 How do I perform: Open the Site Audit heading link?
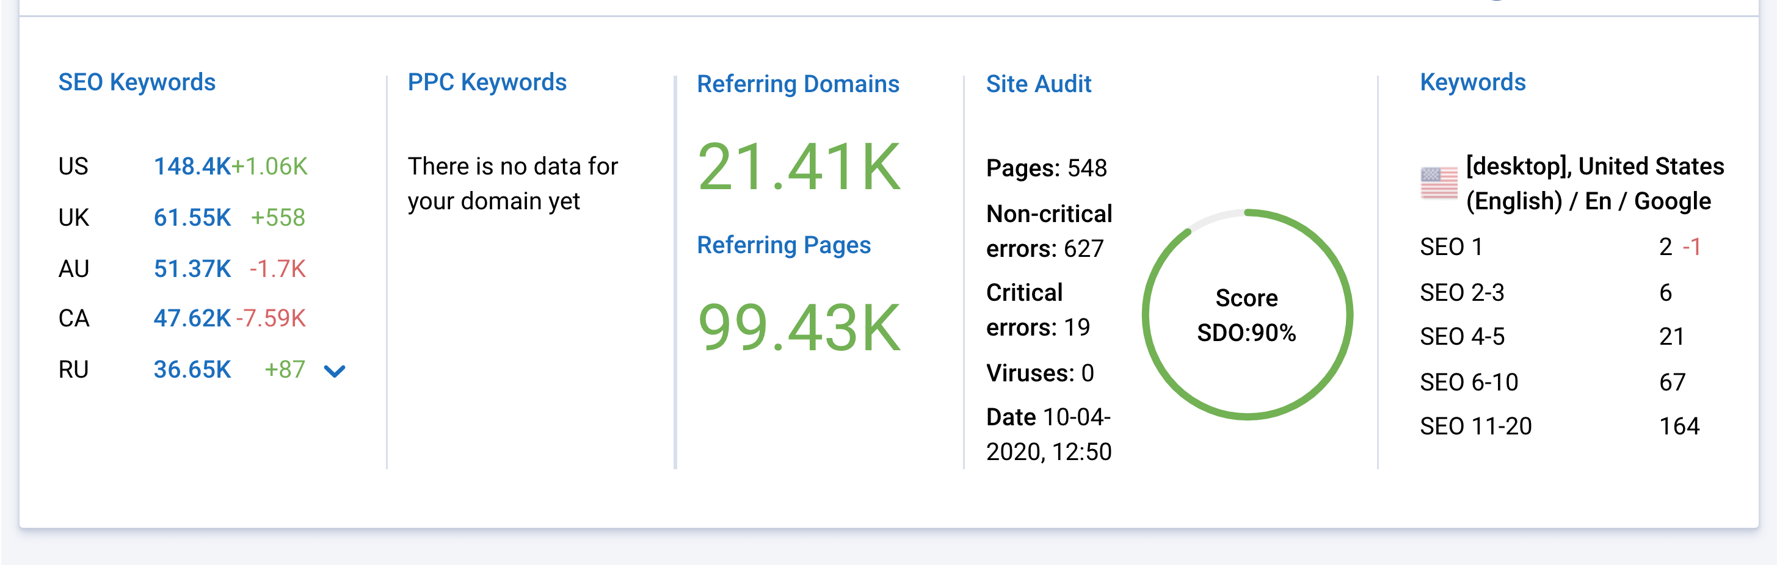tap(1038, 84)
